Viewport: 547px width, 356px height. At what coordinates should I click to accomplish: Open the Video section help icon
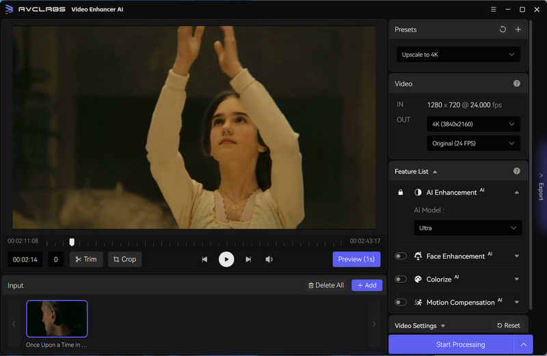pyautogui.click(x=517, y=83)
